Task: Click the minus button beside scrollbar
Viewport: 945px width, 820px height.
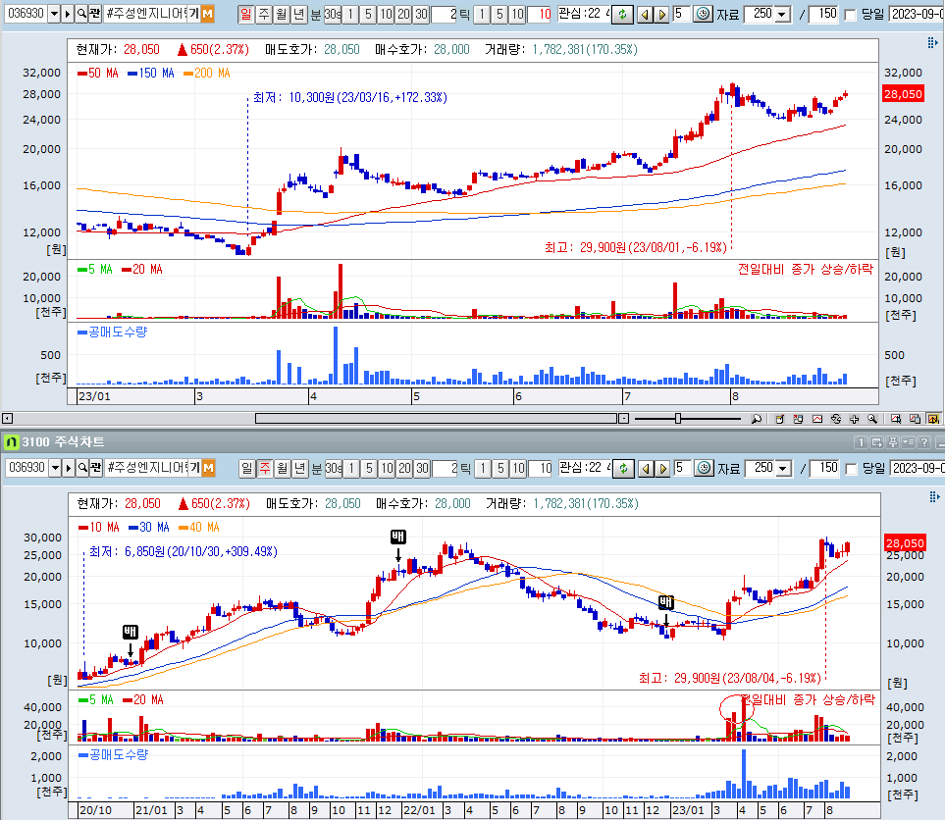Action: (624, 418)
